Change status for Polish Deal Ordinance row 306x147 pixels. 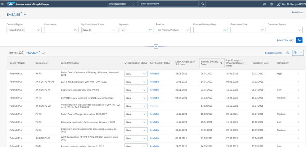coord(136,74)
